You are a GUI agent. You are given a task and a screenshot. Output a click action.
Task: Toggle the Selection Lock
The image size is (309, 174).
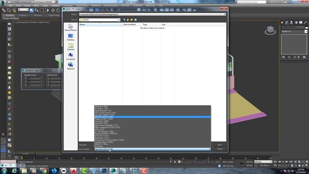click(x=175, y=162)
